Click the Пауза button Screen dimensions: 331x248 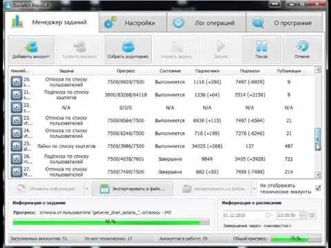coord(261,50)
